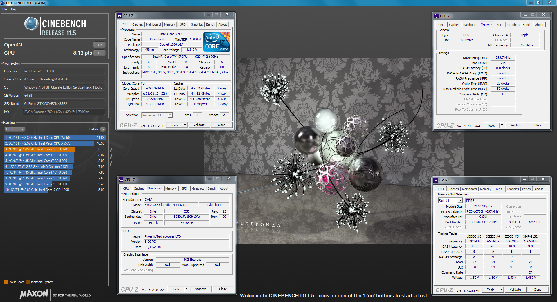This screenshot has width=557, height=302.
Task: Click Validate in the top-left CPU-Z window
Action: pyautogui.click(x=199, y=125)
